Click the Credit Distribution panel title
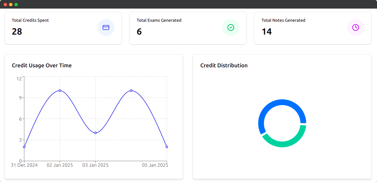 224,65
